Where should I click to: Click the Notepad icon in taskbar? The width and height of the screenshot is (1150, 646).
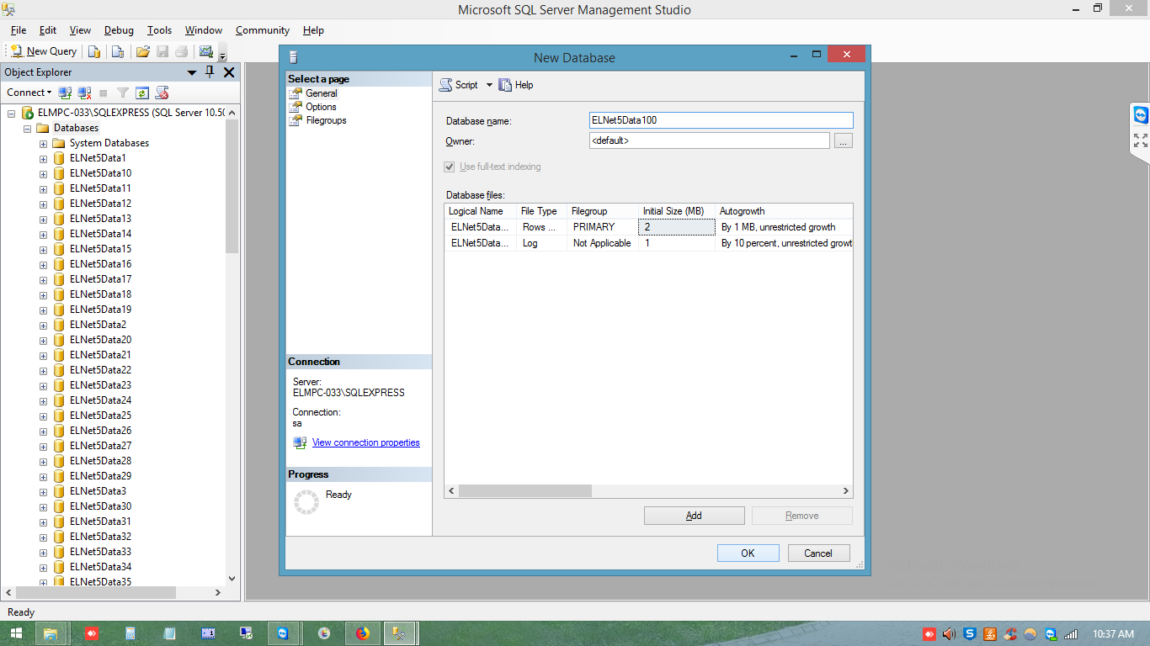click(x=169, y=633)
